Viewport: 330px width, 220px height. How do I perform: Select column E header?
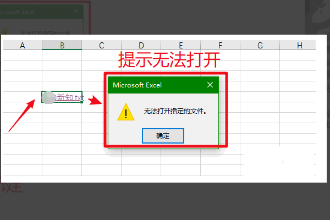(x=181, y=45)
